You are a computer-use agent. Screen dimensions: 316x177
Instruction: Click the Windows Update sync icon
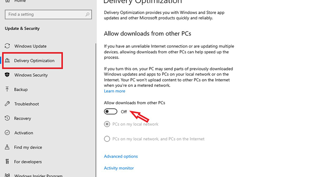click(7, 46)
